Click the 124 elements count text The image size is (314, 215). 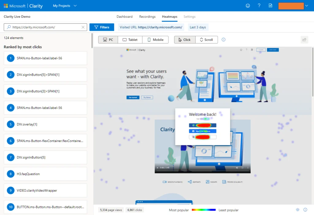(x=13, y=38)
